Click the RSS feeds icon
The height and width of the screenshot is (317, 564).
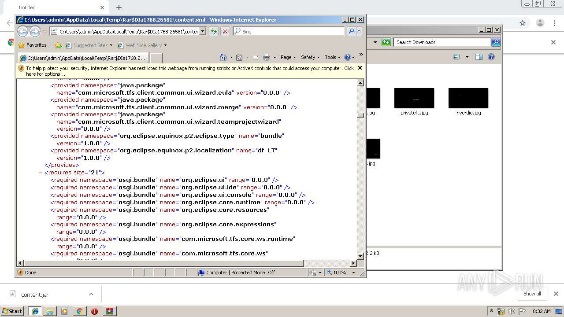(x=239, y=57)
